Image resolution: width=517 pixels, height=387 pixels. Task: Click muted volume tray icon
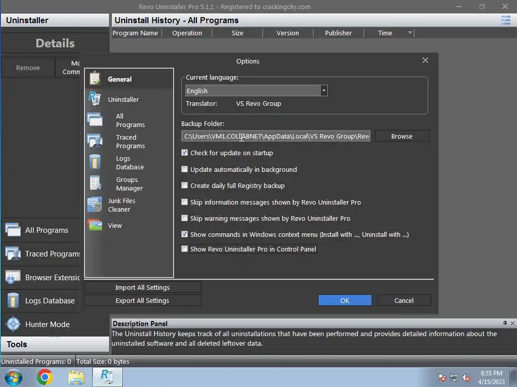[466, 378]
